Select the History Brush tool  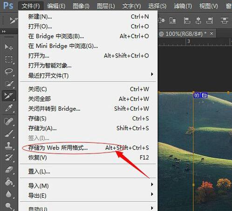coord(9,157)
